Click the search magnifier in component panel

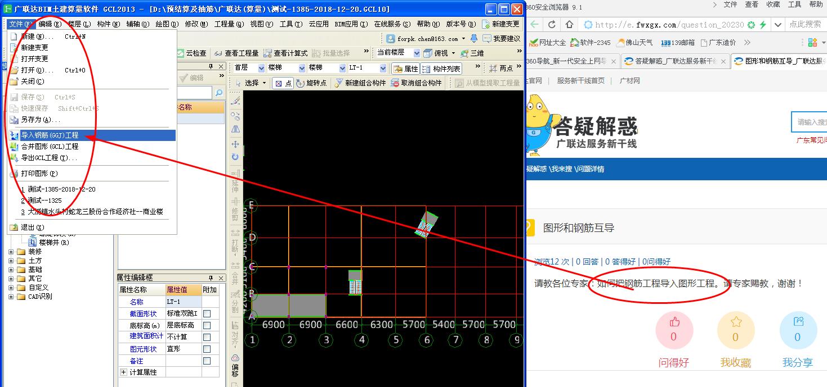pos(218,93)
